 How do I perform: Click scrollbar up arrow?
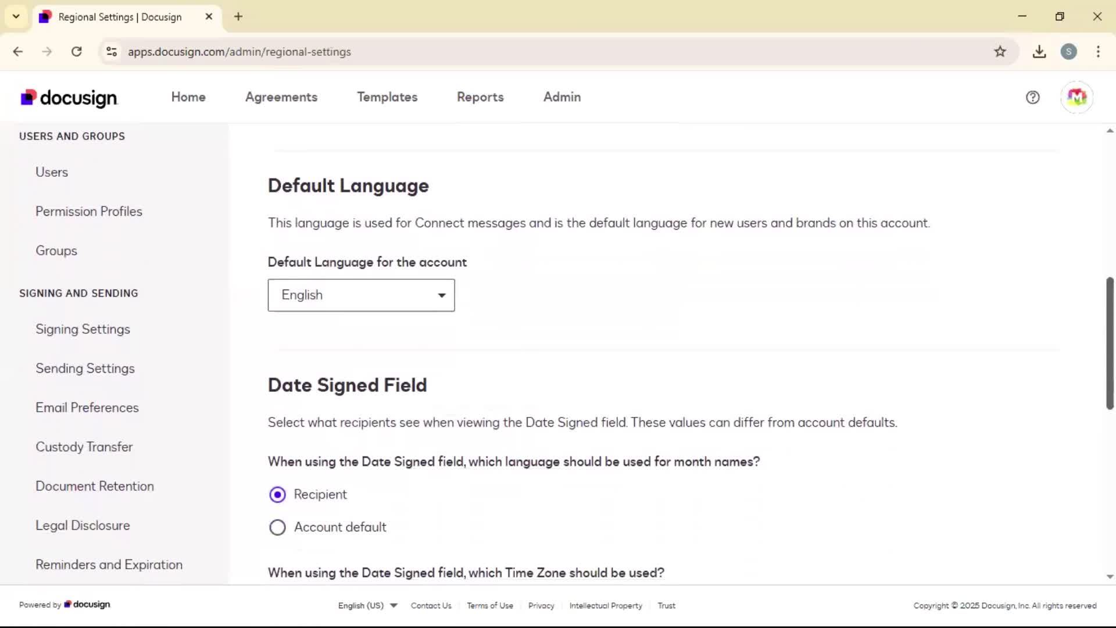click(x=1110, y=131)
